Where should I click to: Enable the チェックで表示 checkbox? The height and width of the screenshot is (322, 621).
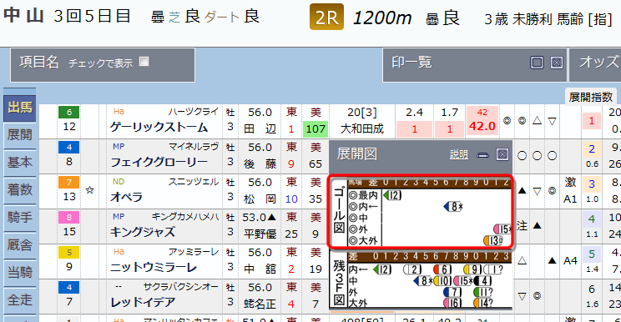144,62
